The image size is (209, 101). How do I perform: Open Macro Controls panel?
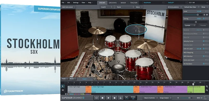click(x=150, y=98)
